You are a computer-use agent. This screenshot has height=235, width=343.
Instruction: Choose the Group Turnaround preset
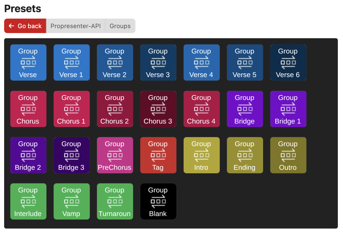coord(115,201)
